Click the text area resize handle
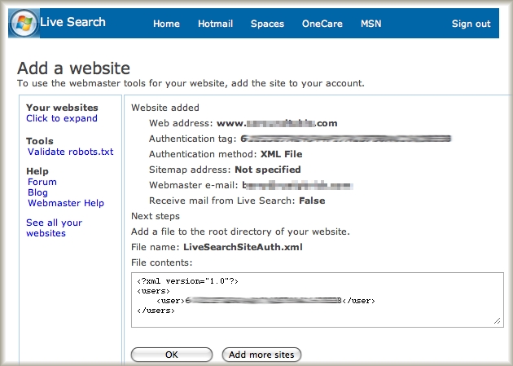The width and height of the screenshot is (513, 366). (x=498, y=321)
